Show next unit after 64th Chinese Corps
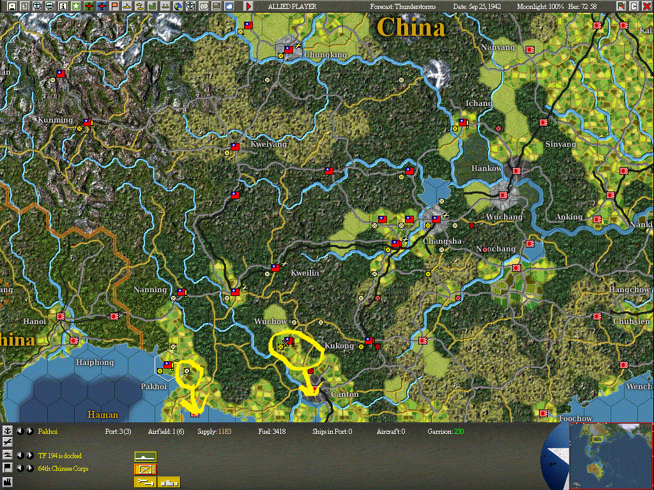 tap(29, 468)
